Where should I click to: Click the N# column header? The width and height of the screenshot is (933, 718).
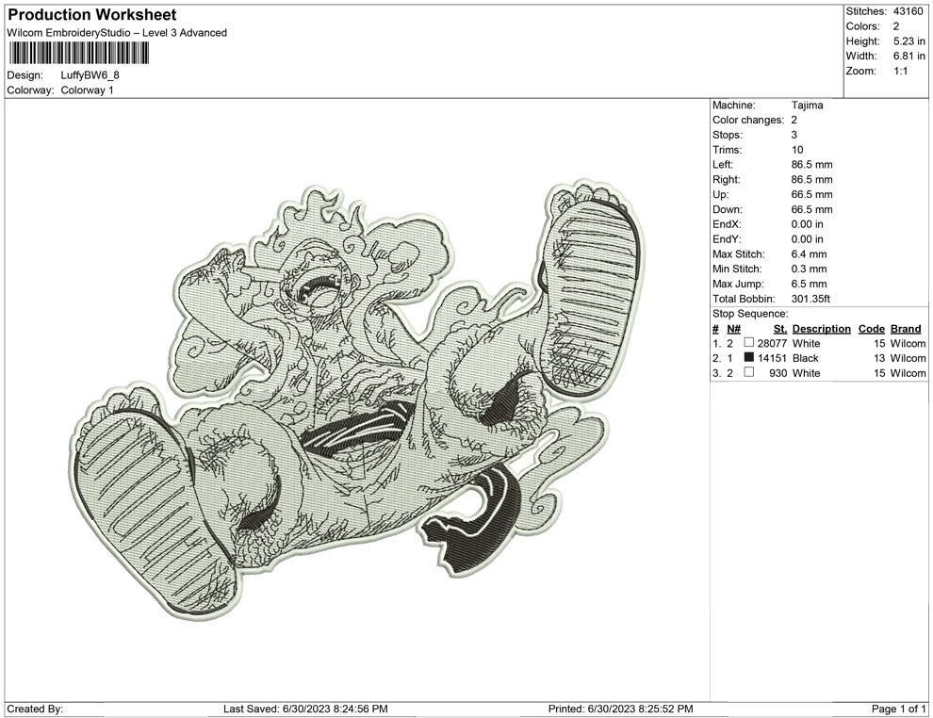733,329
